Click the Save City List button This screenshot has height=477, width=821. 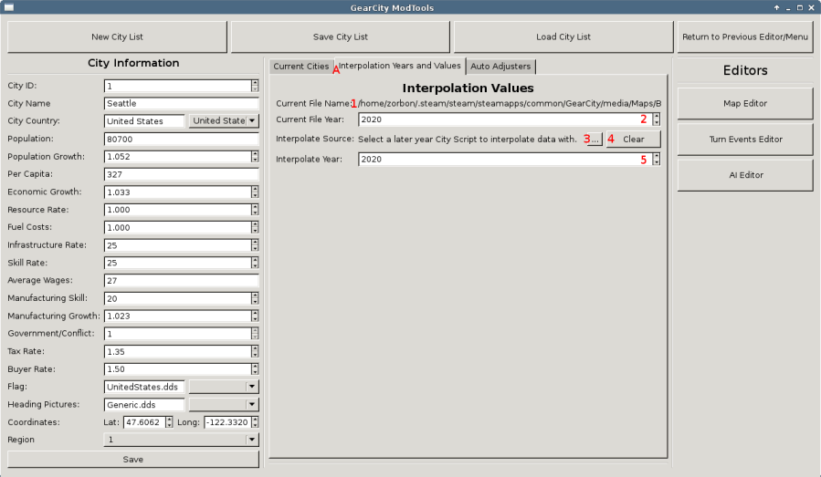tap(340, 37)
